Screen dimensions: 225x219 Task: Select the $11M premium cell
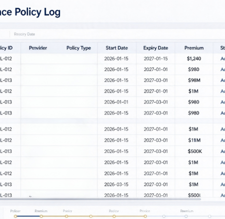(x=194, y=140)
